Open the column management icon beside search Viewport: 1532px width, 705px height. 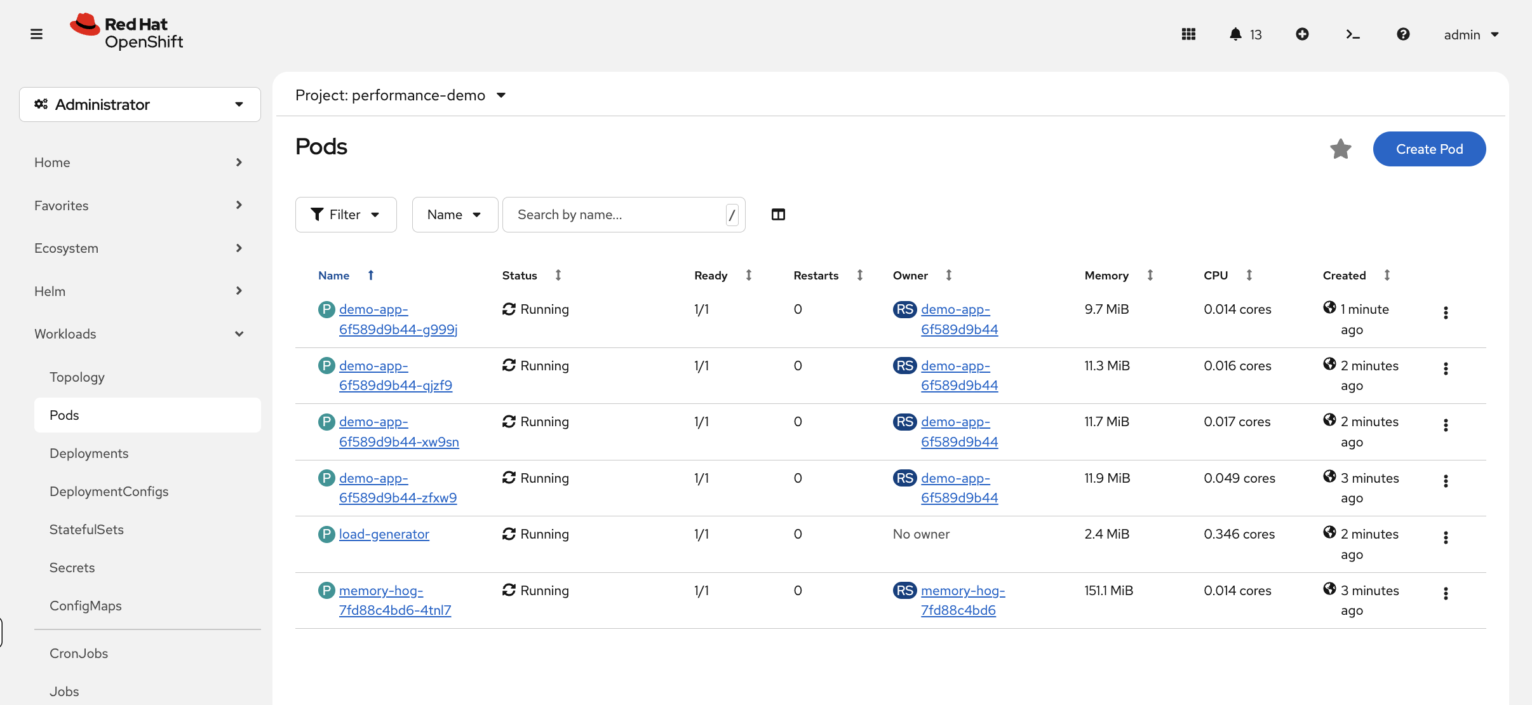[x=778, y=215]
